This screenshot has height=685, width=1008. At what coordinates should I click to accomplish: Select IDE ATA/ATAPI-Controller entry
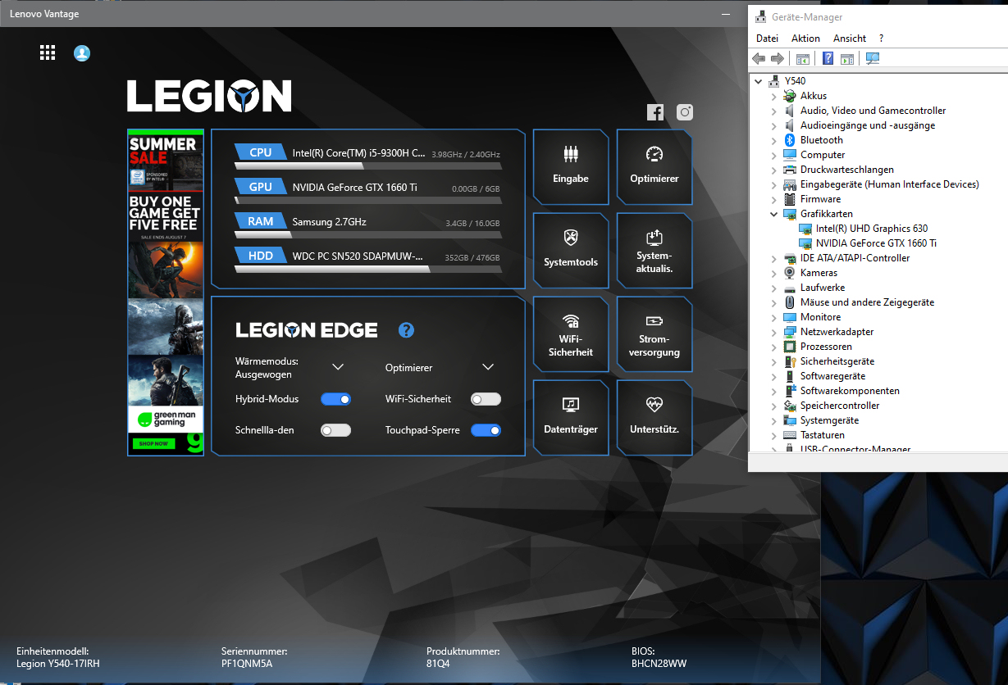pos(855,258)
